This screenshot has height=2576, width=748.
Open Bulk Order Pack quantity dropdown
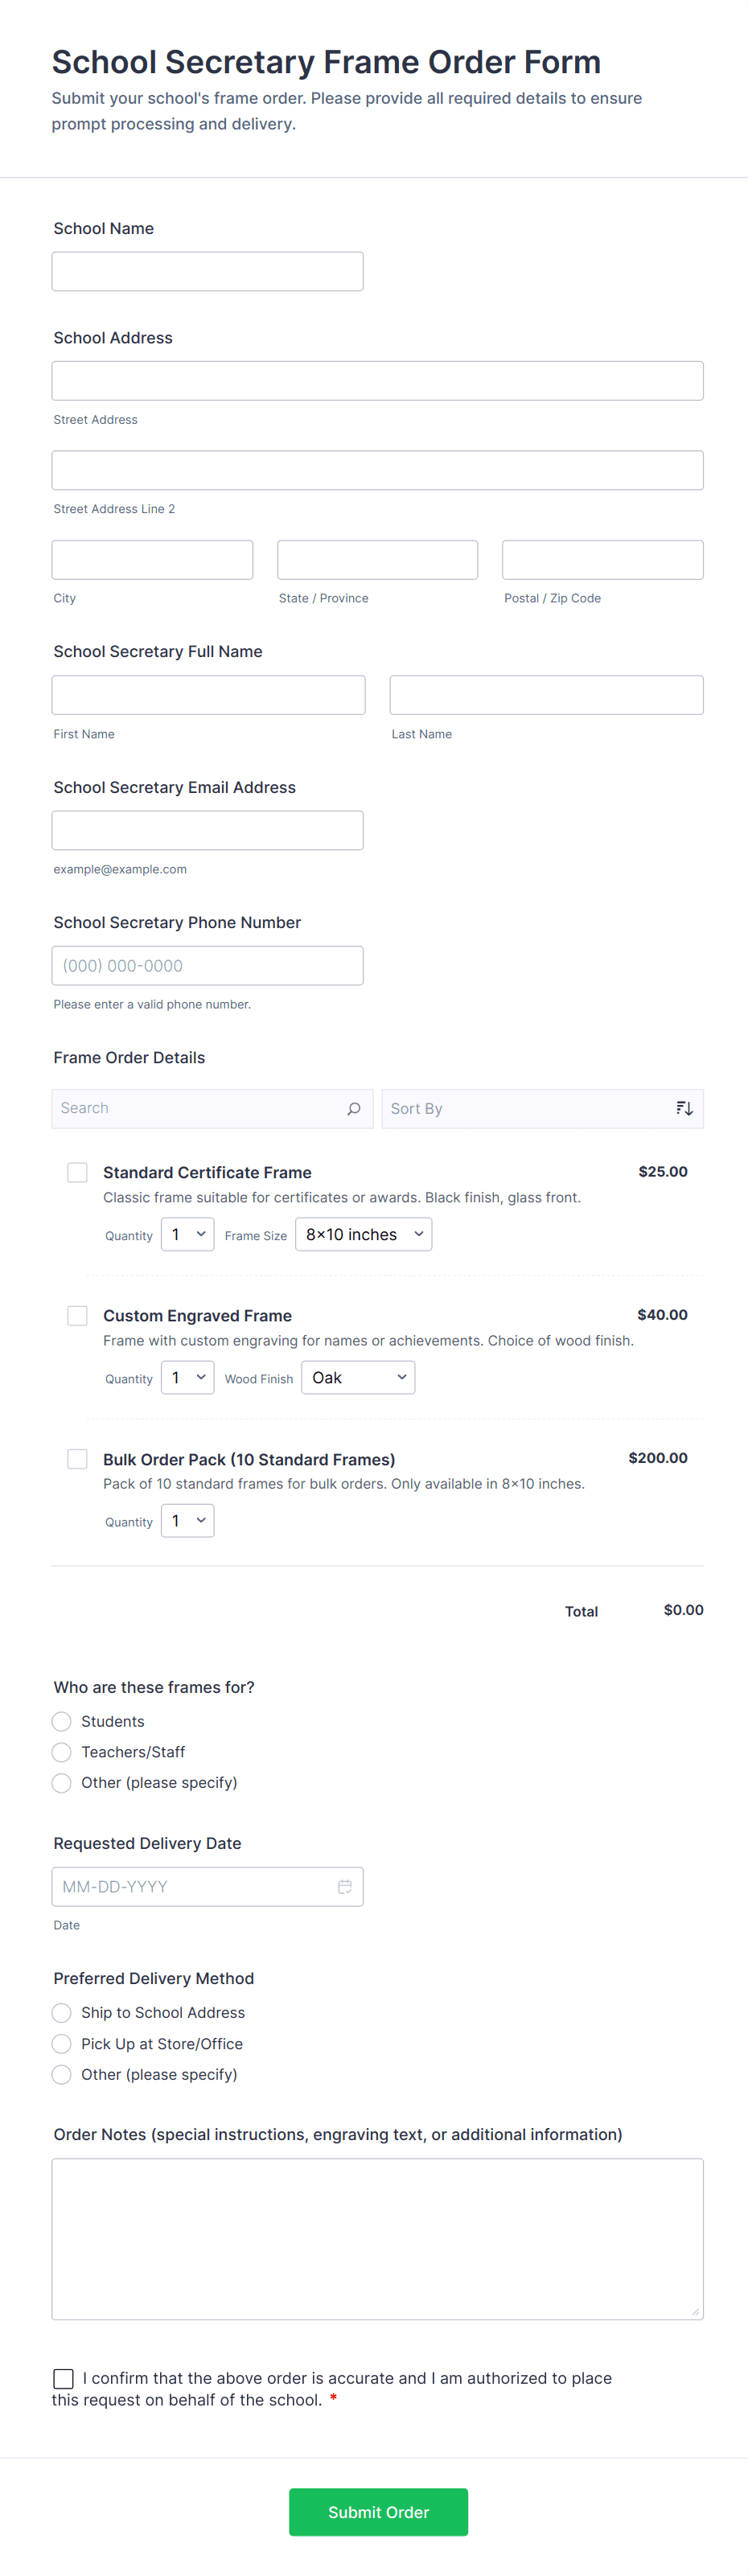coord(187,1521)
